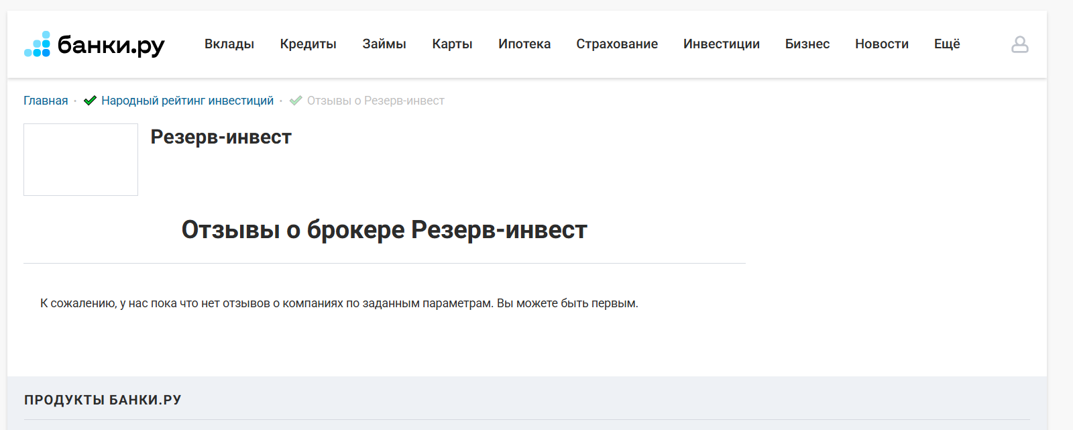Screen dimensions: 1073x430
Task: Open the Страхование menu
Action: 617,44
